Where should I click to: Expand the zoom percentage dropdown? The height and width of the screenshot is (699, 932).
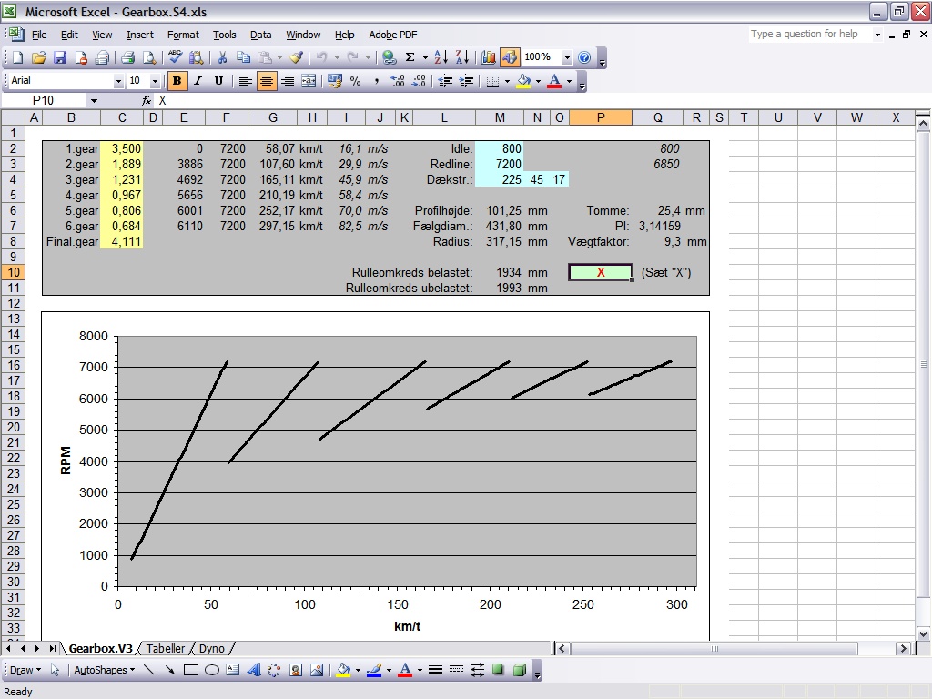pyautogui.click(x=567, y=57)
